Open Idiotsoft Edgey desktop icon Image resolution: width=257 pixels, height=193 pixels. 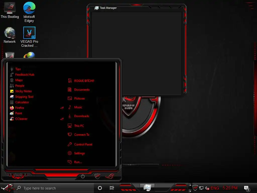(29, 12)
